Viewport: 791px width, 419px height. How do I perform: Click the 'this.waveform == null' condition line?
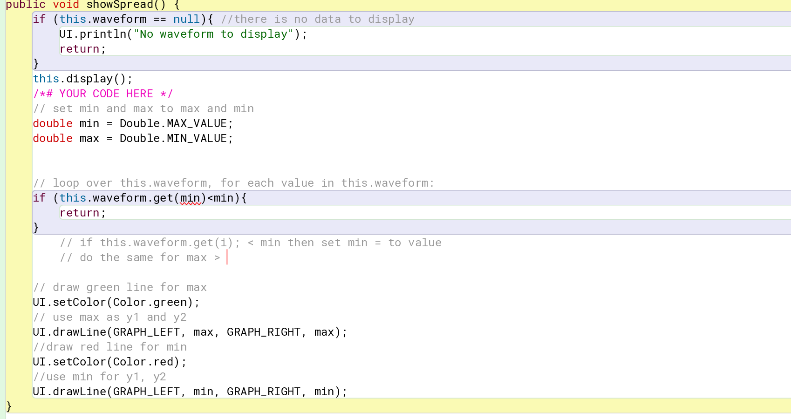point(123,19)
